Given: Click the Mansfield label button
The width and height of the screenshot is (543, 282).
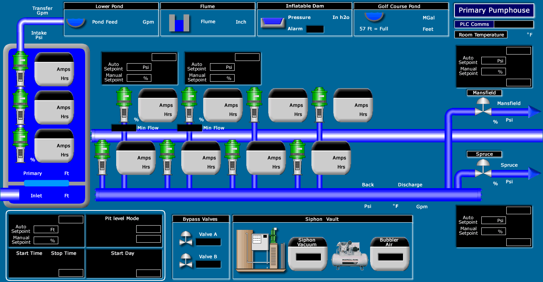Looking at the screenshot, I should pos(484,93).
